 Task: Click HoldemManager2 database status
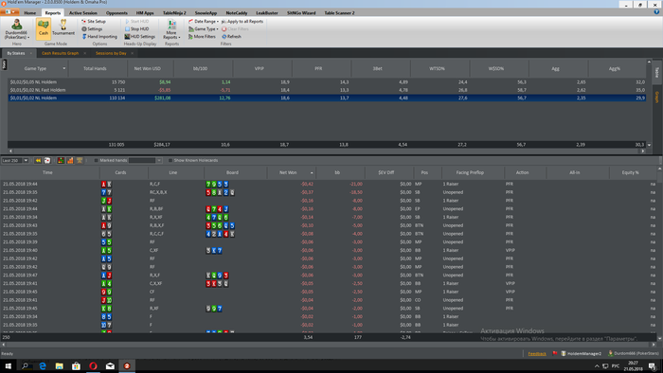[581, 353]
